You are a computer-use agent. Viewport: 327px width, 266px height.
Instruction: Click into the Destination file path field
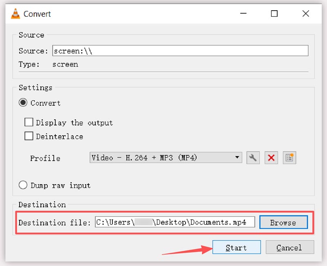click(x=175, y=222)
